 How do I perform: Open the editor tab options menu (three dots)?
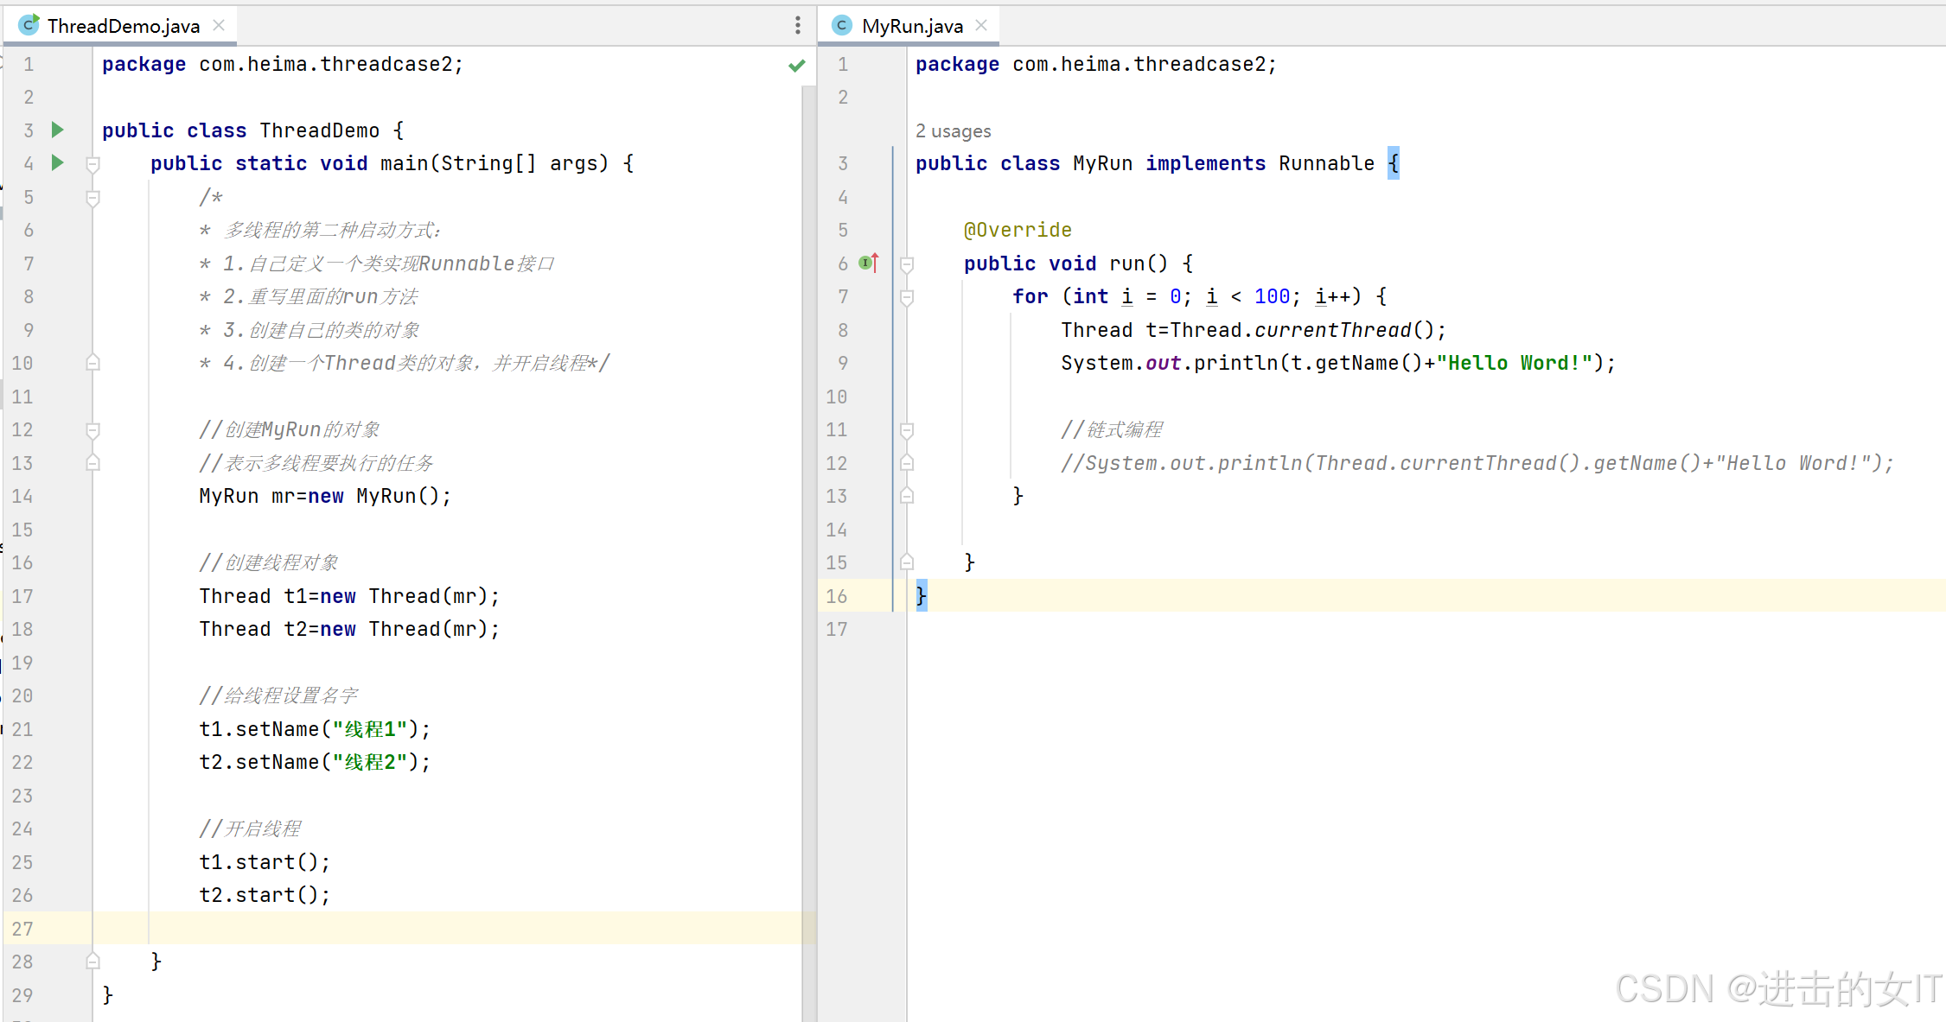click(797, 25)
